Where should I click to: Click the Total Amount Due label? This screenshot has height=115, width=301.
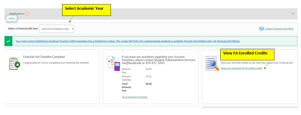pyautogui.click(x=127, y=87)
